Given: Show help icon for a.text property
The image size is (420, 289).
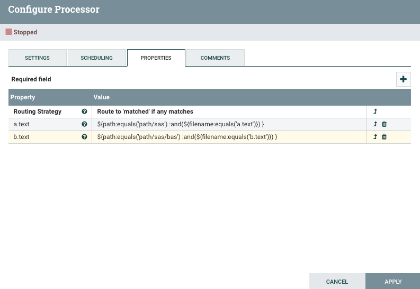Looking at the screenshot, I should (x=84, y=124).
